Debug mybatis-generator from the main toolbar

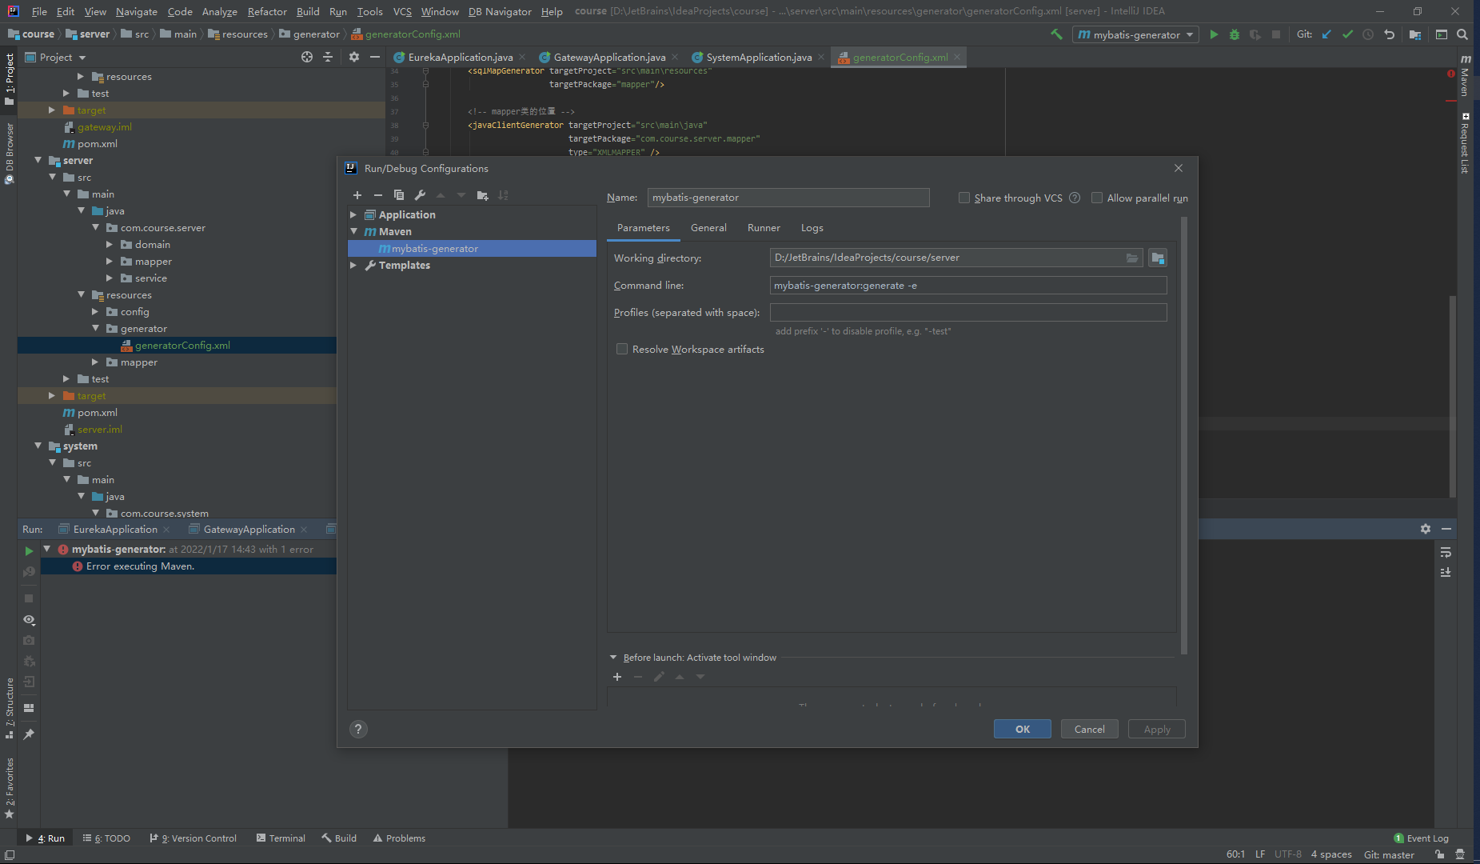click(1235, 34)
